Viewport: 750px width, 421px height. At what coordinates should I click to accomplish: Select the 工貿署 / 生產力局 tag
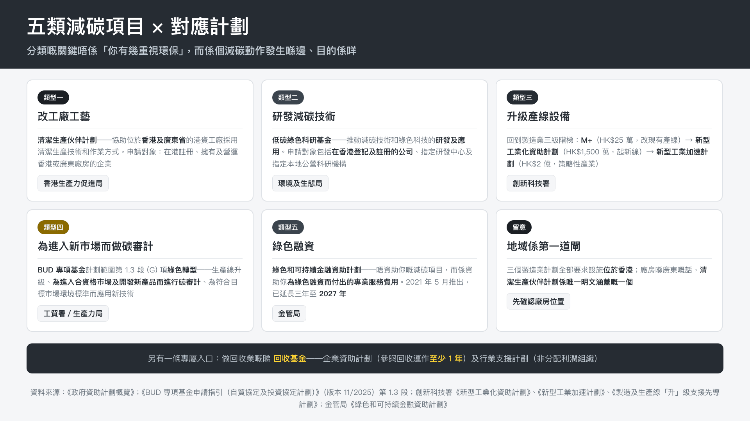[x=73, y=313]
